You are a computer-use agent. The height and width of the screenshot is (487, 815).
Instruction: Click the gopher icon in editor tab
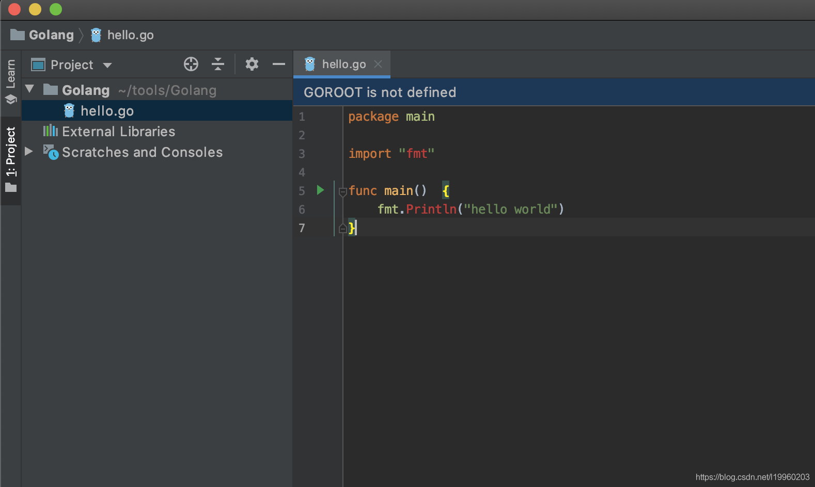[x=309, y=64]
